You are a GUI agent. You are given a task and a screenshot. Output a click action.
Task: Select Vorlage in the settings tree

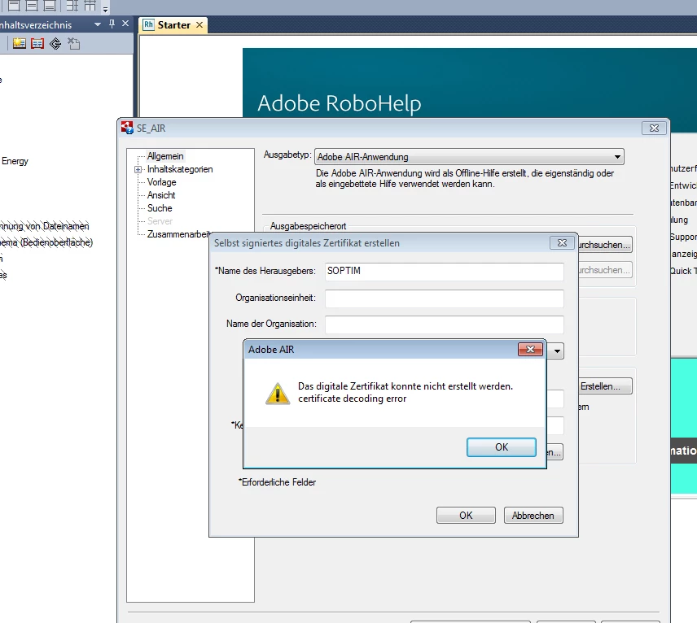point(162,182)
